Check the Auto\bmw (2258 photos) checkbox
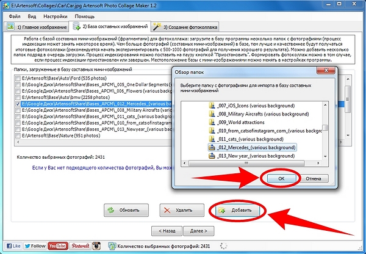This screenshot has height=254, width=366. point(18,98)
